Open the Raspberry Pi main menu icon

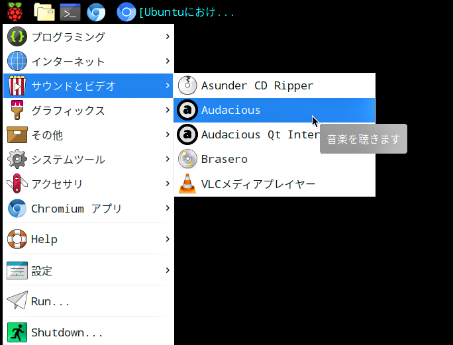[15, 12]
